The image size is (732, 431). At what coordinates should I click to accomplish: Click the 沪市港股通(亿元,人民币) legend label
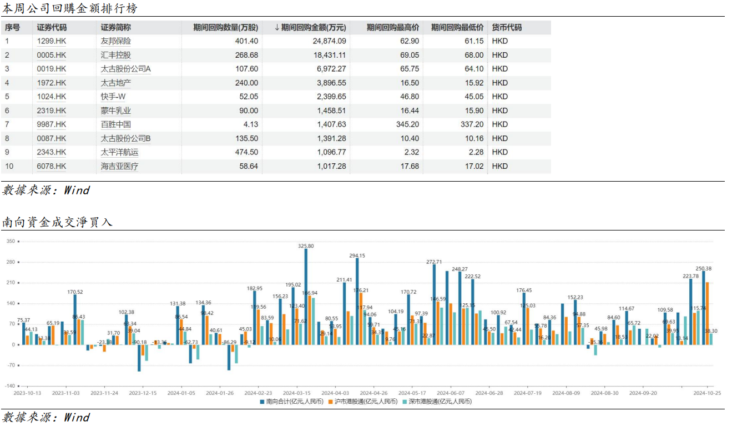point(365,402)
